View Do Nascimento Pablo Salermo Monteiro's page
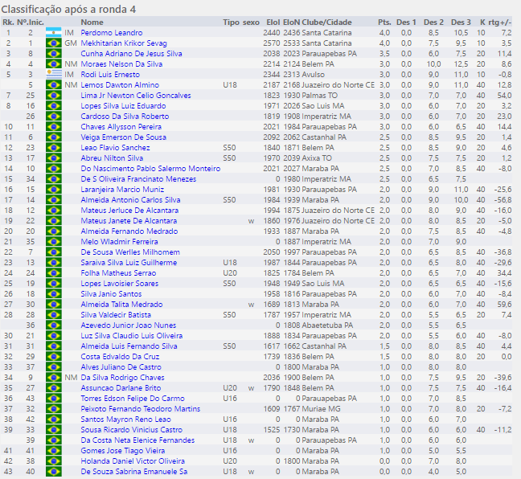521x479 pixels. (150, 169)
